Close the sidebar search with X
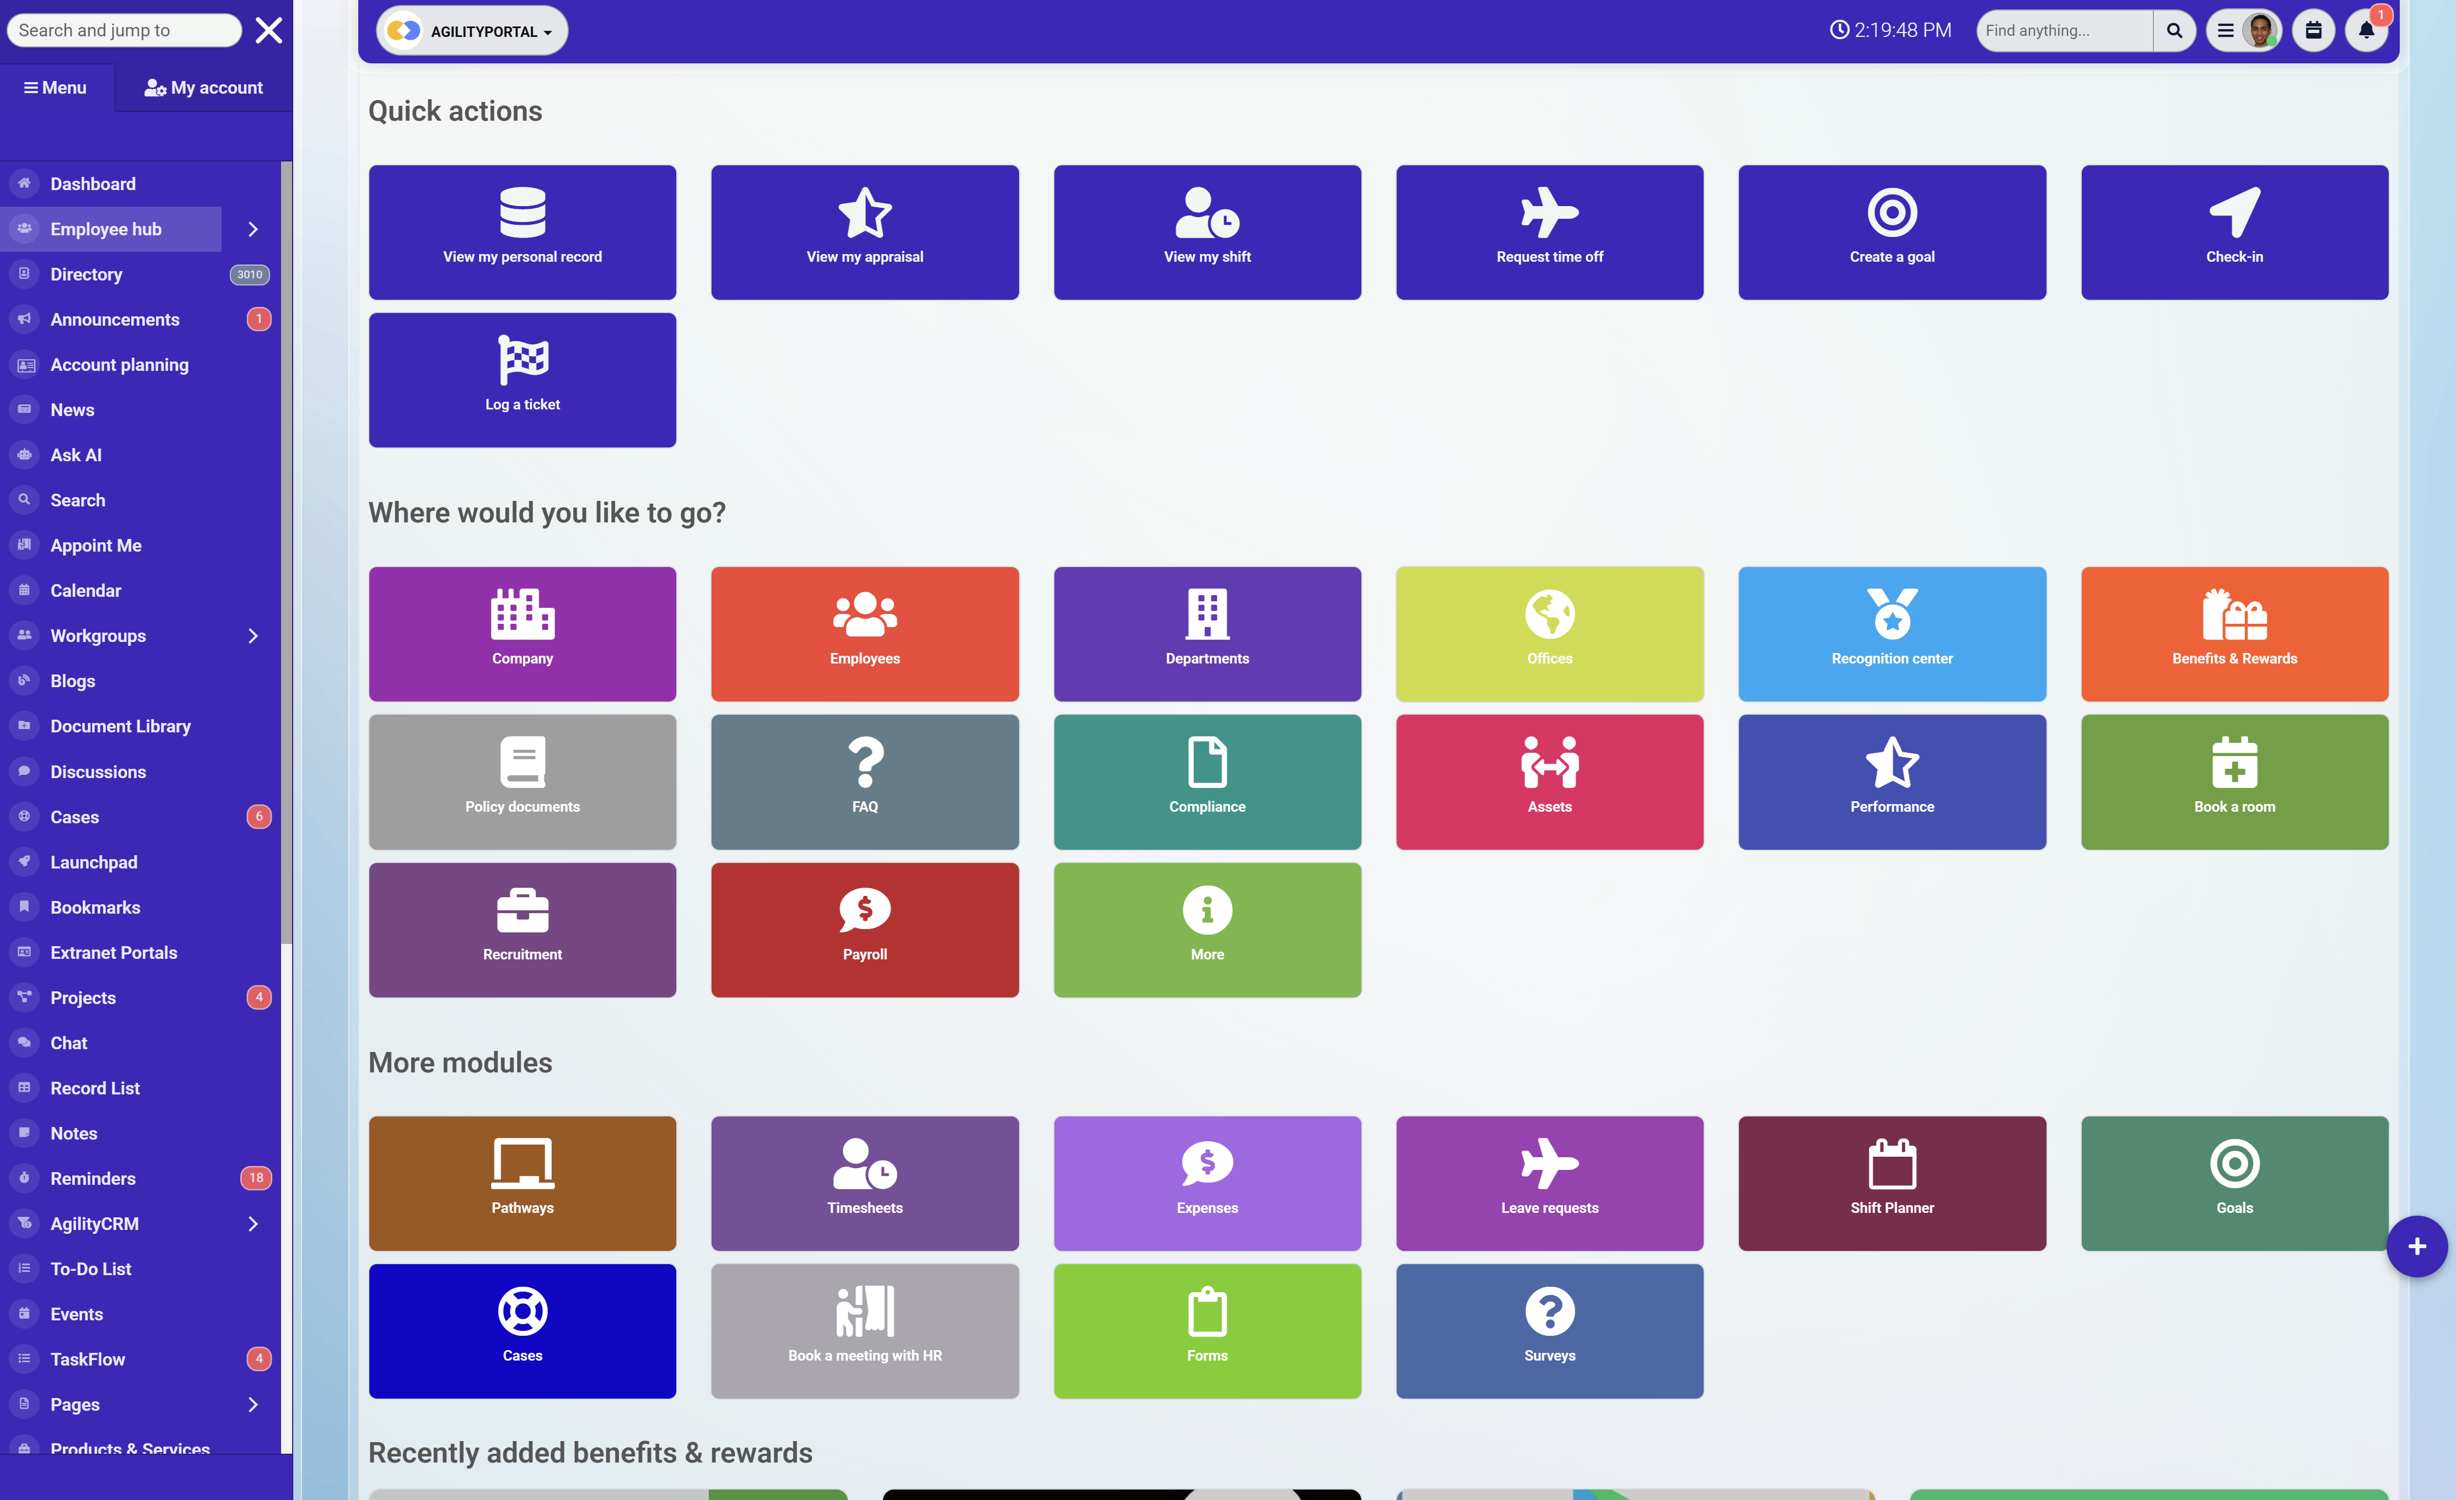Viewport: 2456px width, 1500px height. click(269, 30)
